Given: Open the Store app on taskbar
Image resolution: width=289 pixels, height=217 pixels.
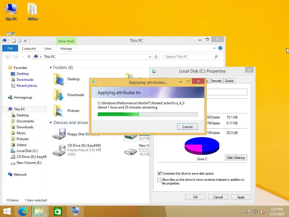Looking at the screenshot, I should click(58, 211).
